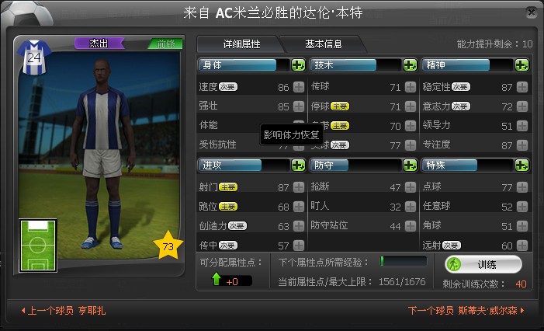This screenshot has height=331, width=544.
Task: Increase 射门 attribute with its plus
Action: 298,187
